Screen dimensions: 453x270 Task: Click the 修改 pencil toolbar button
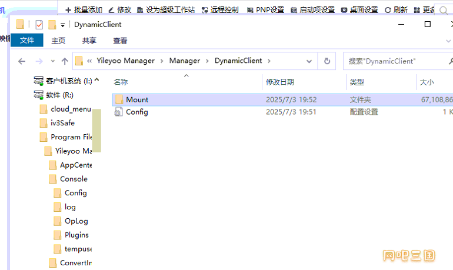[120, 10]
